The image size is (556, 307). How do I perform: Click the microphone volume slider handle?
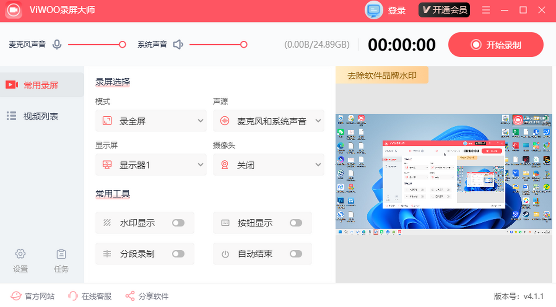(122, 44)
